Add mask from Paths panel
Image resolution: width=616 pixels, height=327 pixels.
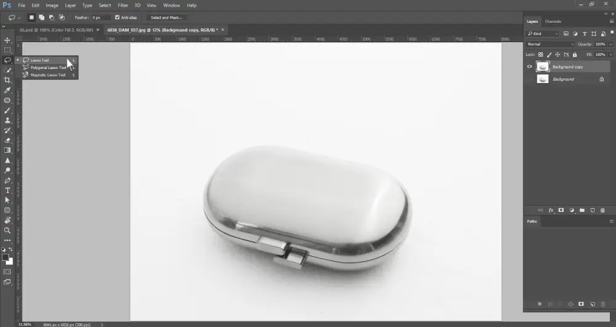point(581,304)
